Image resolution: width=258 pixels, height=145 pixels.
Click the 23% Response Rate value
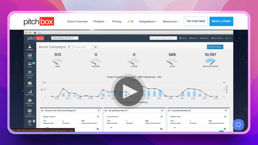pyautogui.click(x=108, y=121)
